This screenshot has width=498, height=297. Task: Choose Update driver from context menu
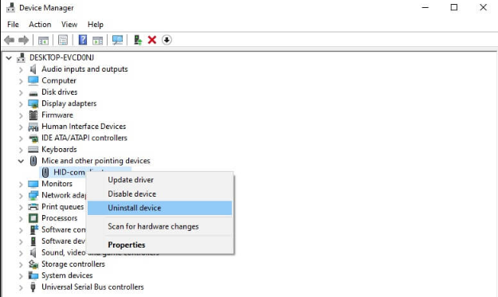[160, 180]
